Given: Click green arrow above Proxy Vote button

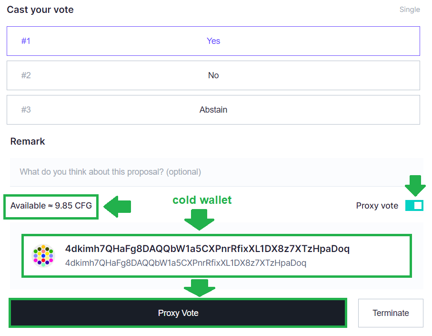Looking at the screenshot, I should (200, 288).
